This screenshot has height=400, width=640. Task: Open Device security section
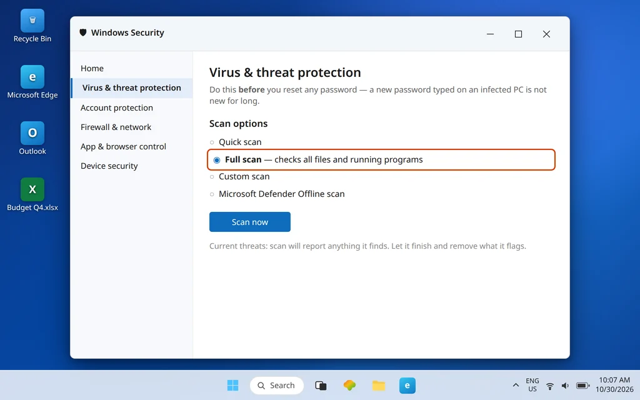click(131, 166)
